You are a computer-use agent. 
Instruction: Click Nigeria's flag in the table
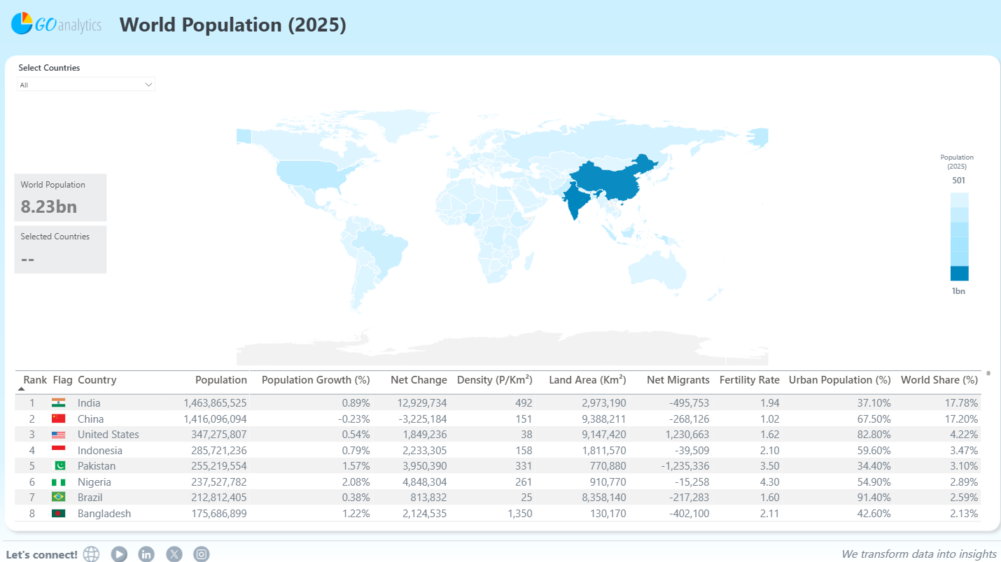click(x=58, y=482)
